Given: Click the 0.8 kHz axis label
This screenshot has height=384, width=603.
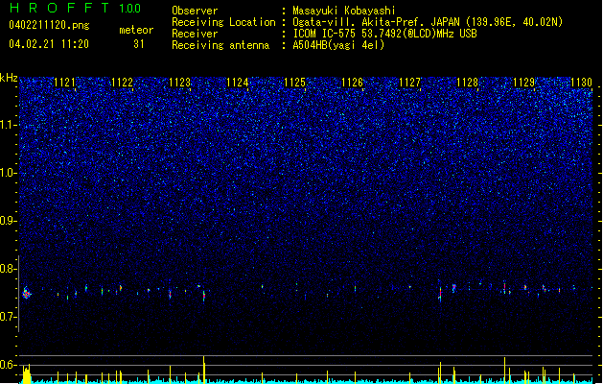Looking at the screenshot, I should tap(8, 269).
